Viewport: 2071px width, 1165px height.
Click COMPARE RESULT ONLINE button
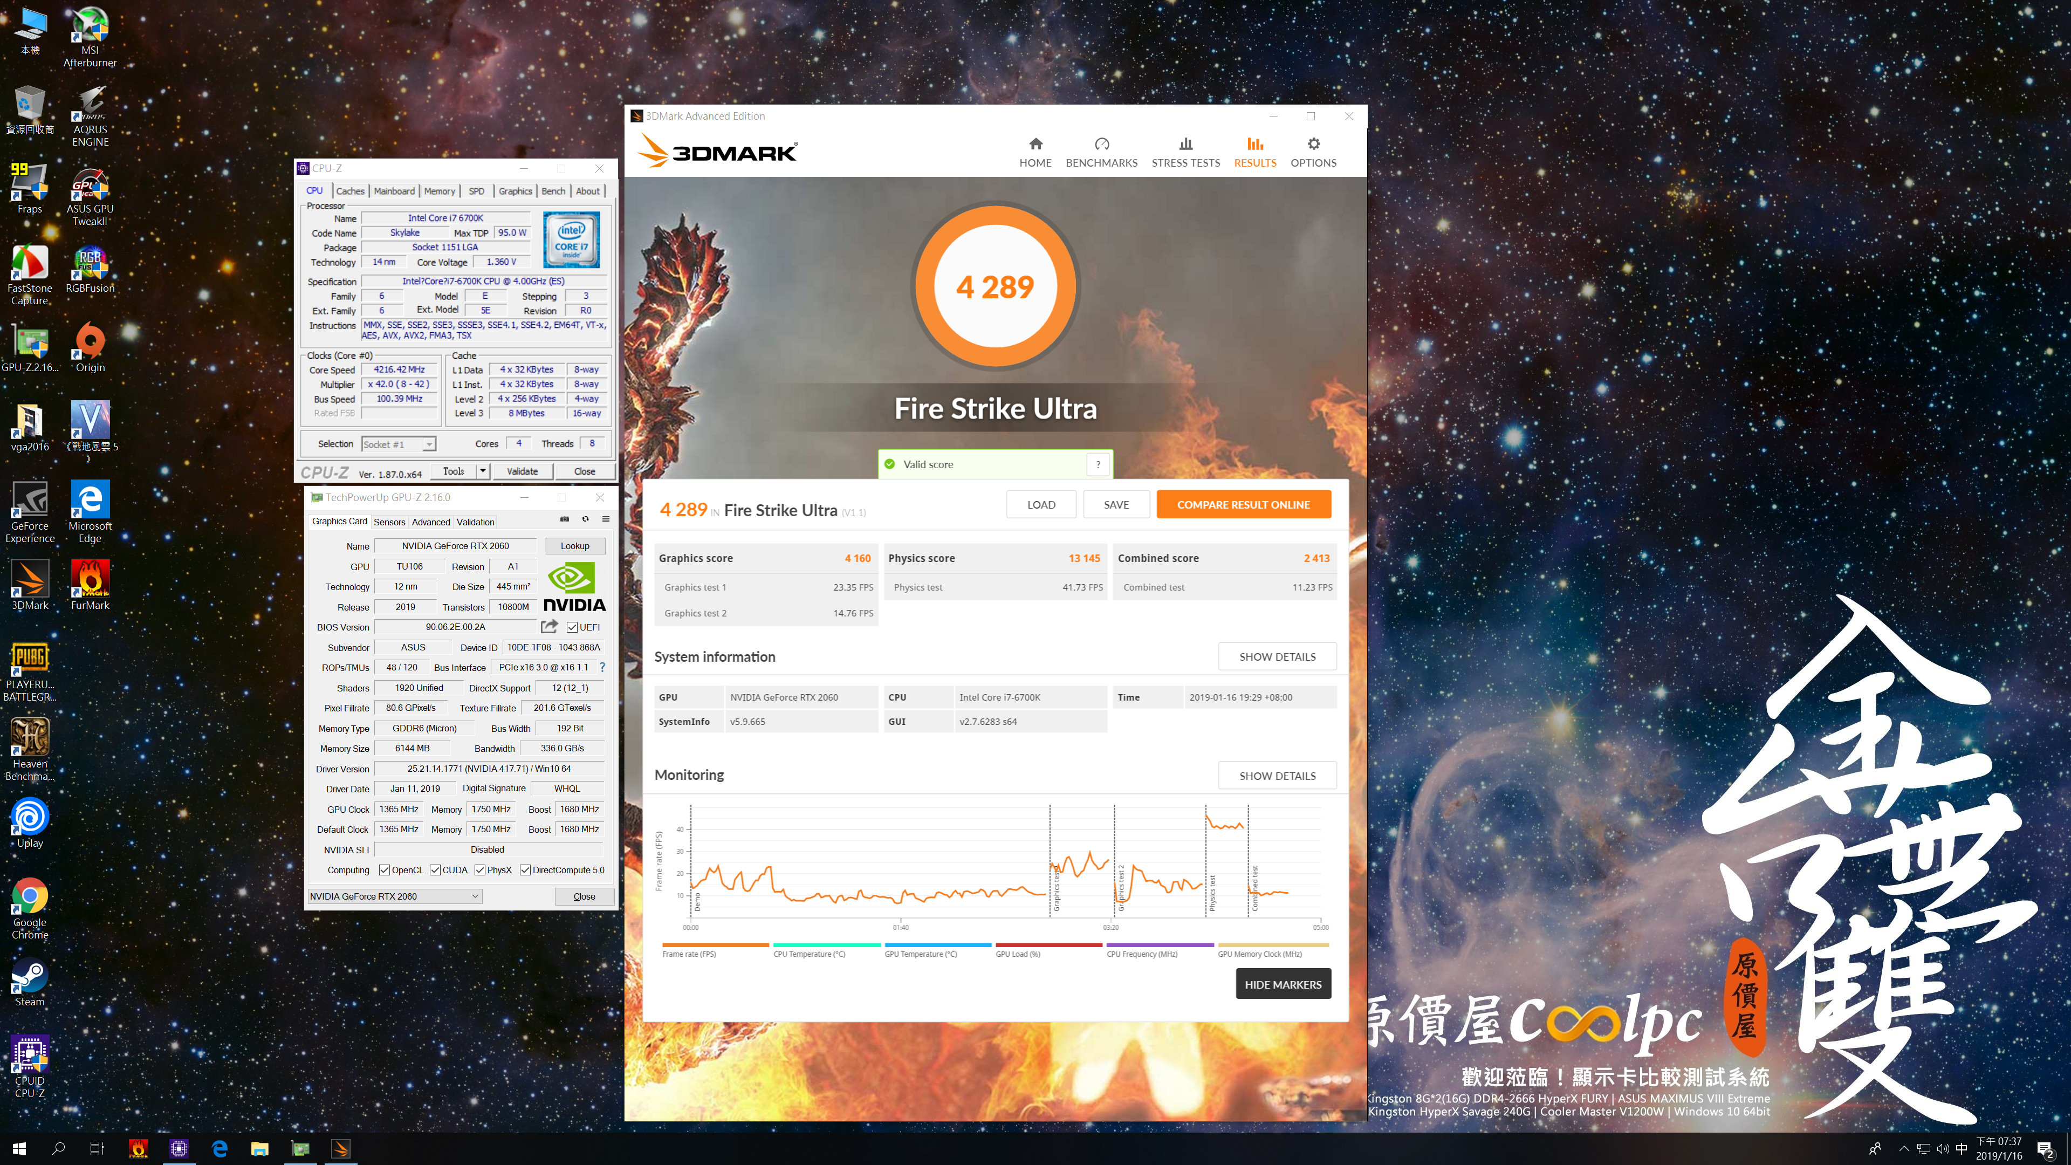coord(1243,504)
